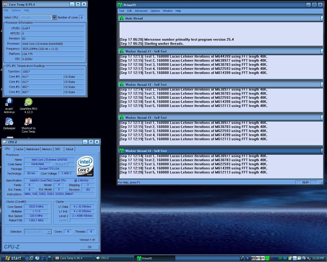Open the Window menu in Prime95
Screen dimensions: 327x262
pos(168,11)
